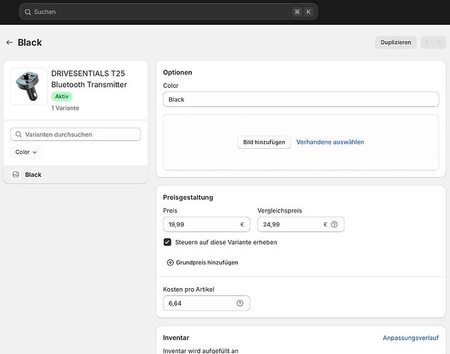Click the Color option name field
Viewport: 450px width, 354px height.
[300, 99]
